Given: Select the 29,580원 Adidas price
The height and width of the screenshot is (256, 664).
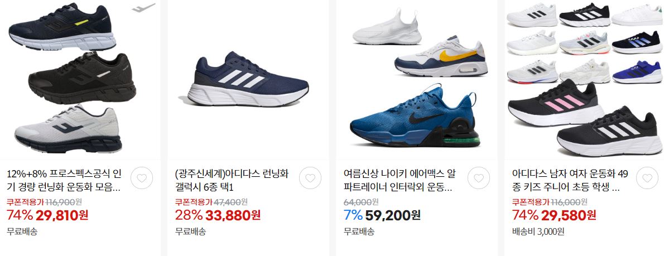Looking at the screenshot, I should (x=569, y=215).
